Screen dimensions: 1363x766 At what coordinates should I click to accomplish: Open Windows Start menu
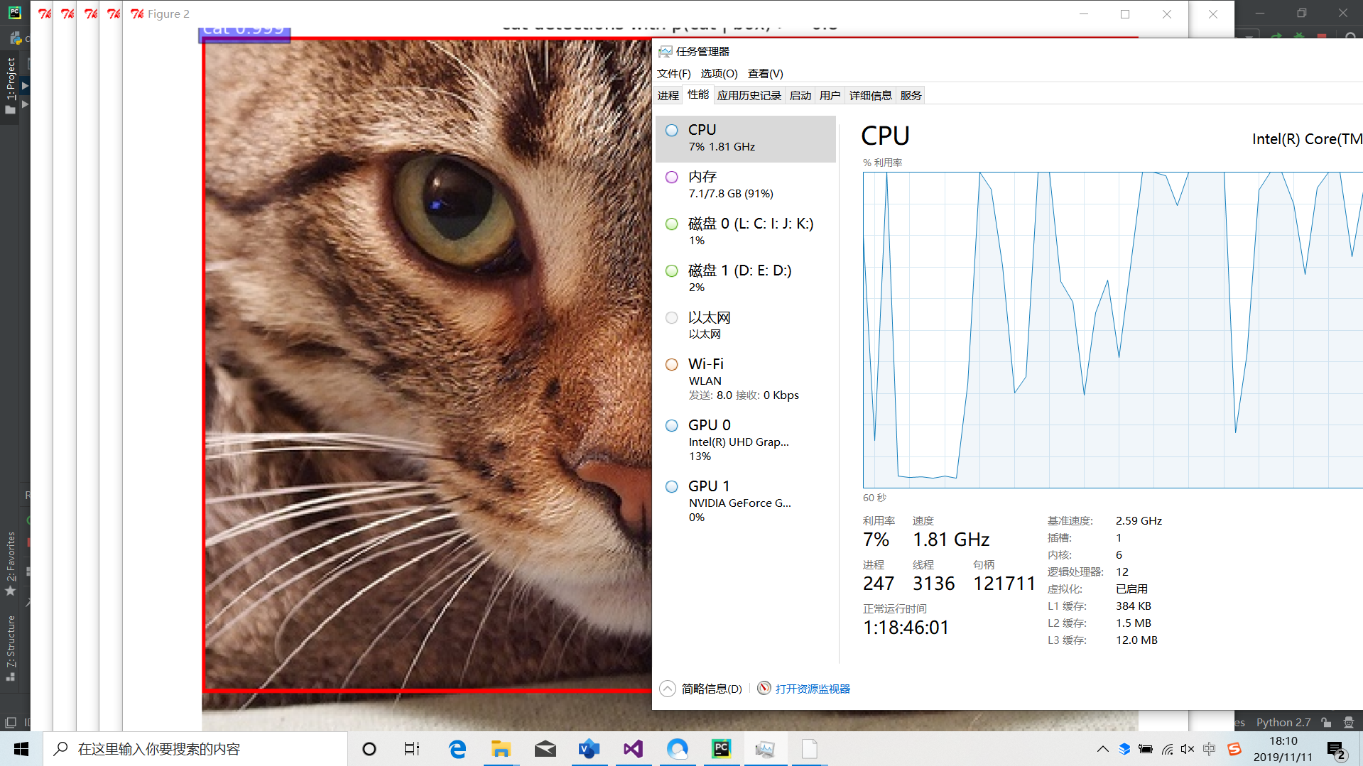point(21,749)
